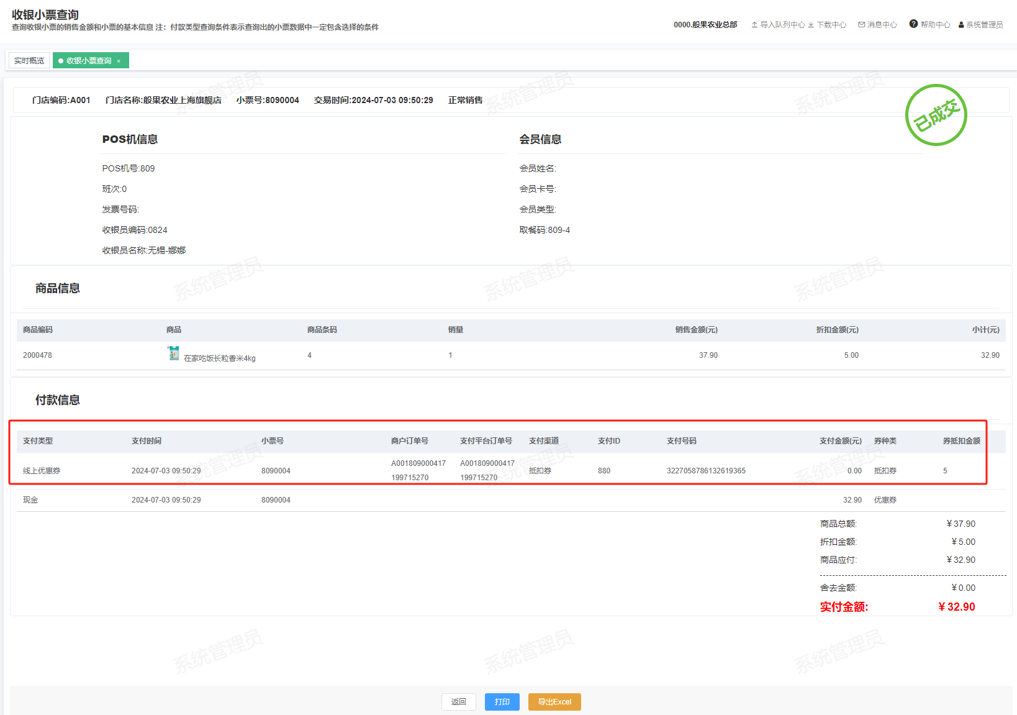Select the 收银小票查询 tab
The width and height of the screenshot is (1017, 715).
88,61
